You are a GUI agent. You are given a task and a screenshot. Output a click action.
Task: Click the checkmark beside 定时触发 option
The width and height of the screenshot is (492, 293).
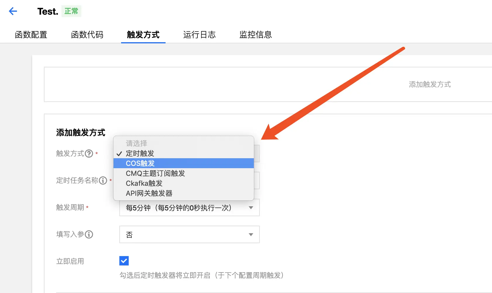point(119,153)
